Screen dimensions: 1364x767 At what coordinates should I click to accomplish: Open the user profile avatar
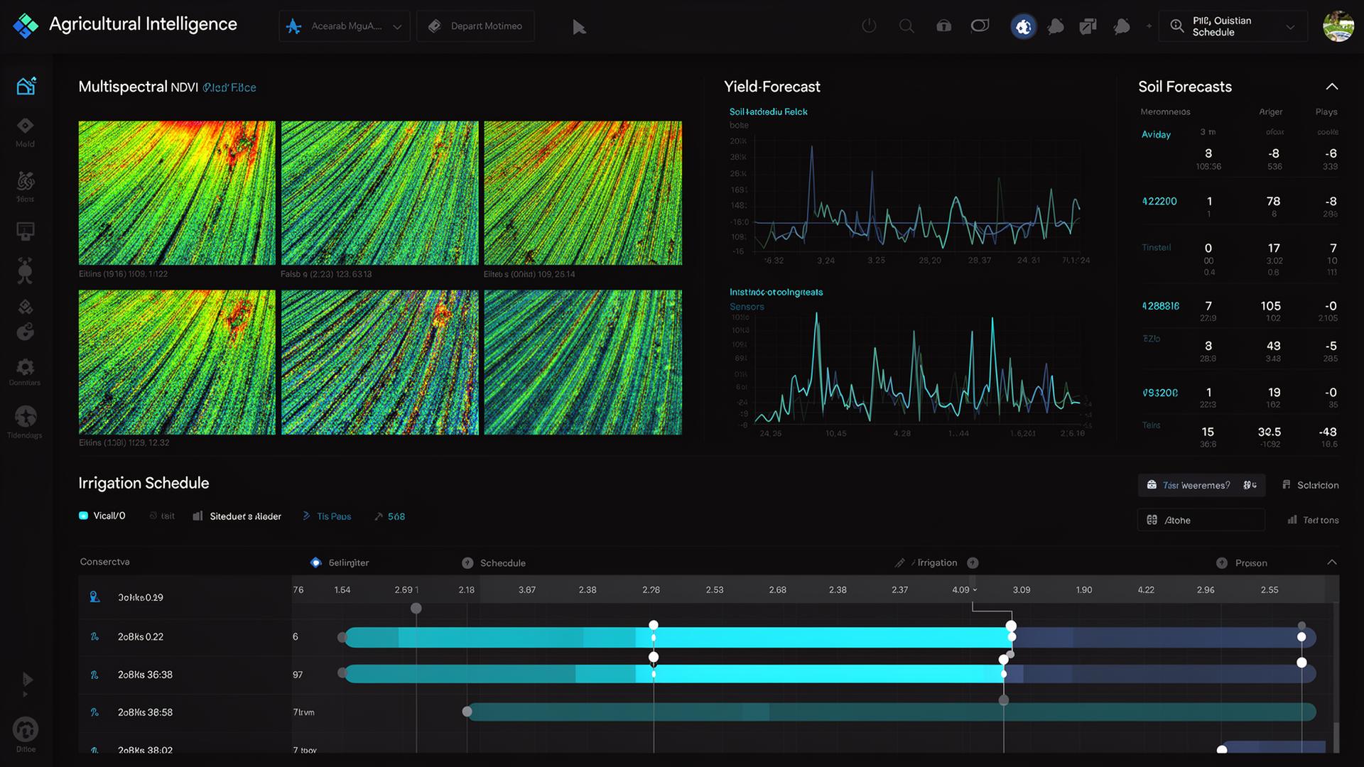click(x=1338, y=26)
